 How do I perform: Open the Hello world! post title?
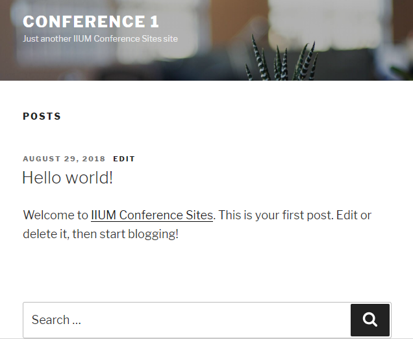click(x=68, y=178)
